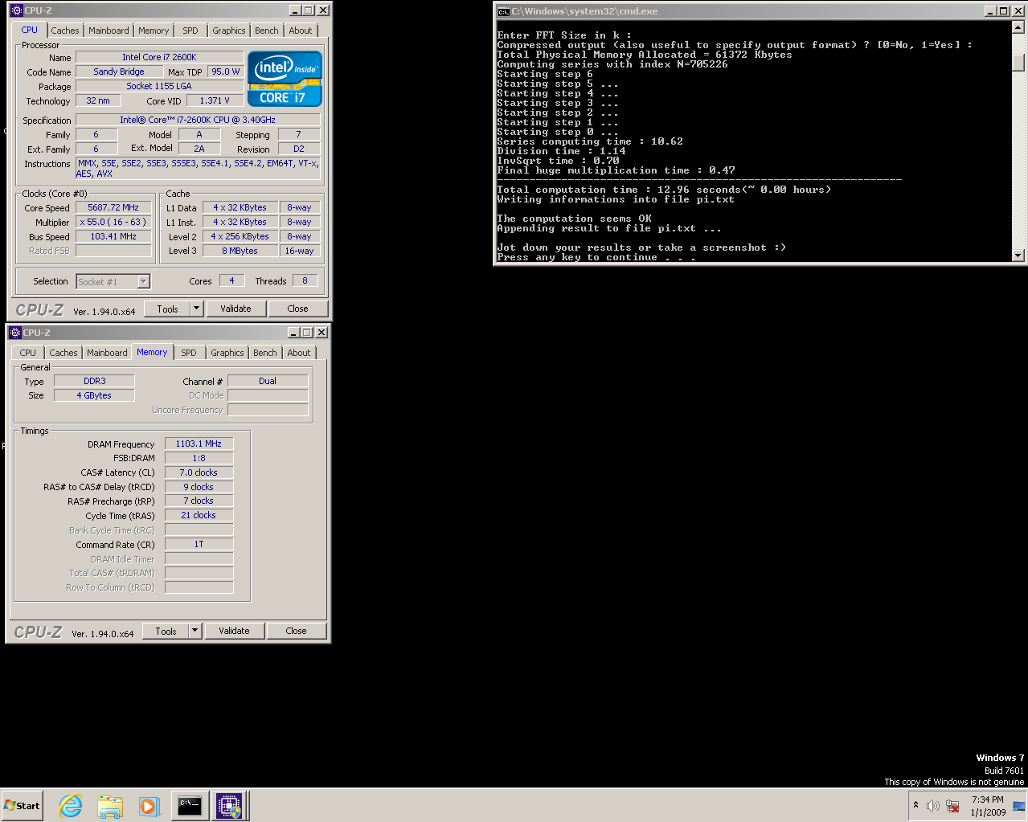Open About tab in top CPU-Z window
The width and height of the screenshot is (1028, 822).
(301, 31)
